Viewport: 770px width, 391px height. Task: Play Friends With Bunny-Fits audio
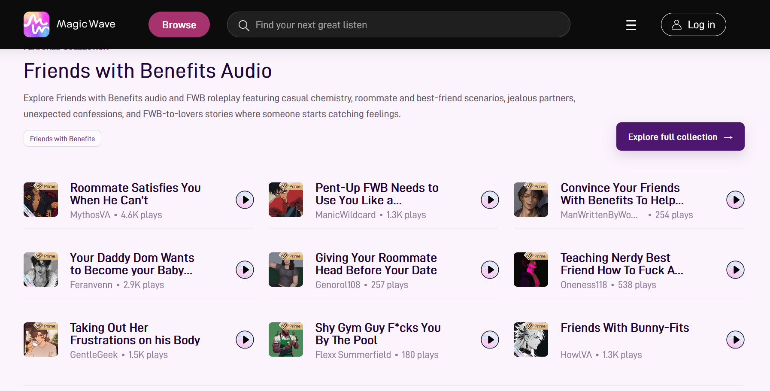coord(735,339)
